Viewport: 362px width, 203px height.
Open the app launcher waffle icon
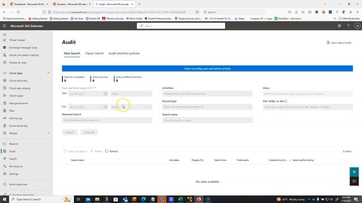[x=5, y=26]
